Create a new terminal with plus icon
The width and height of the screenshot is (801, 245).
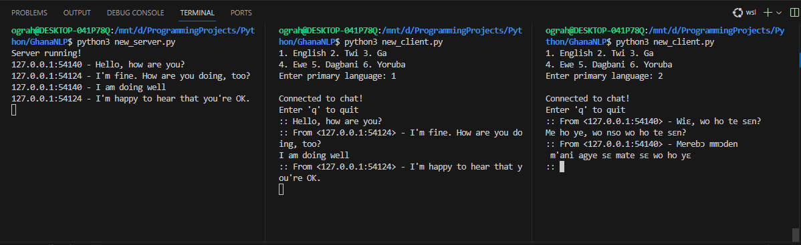tap(768, 13)
